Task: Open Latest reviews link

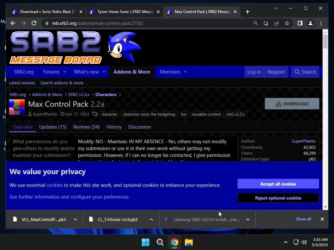Action: (22, 83)
